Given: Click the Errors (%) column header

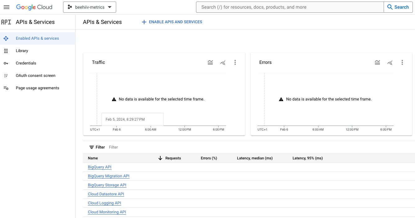Looking at the screenshot, I should click(209, 158).
